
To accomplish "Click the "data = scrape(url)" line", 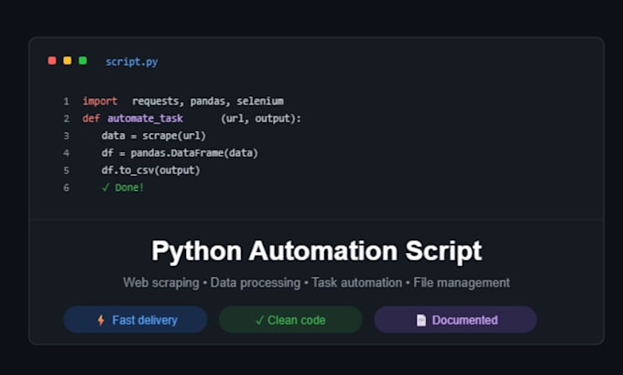I will click(154, 136).
